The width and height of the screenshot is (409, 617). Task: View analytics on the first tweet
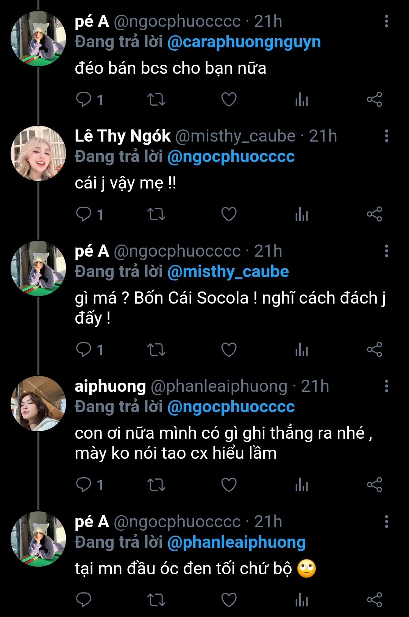(x=301, y=100)
